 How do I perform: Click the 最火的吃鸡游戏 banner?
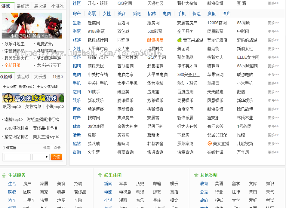32,98
